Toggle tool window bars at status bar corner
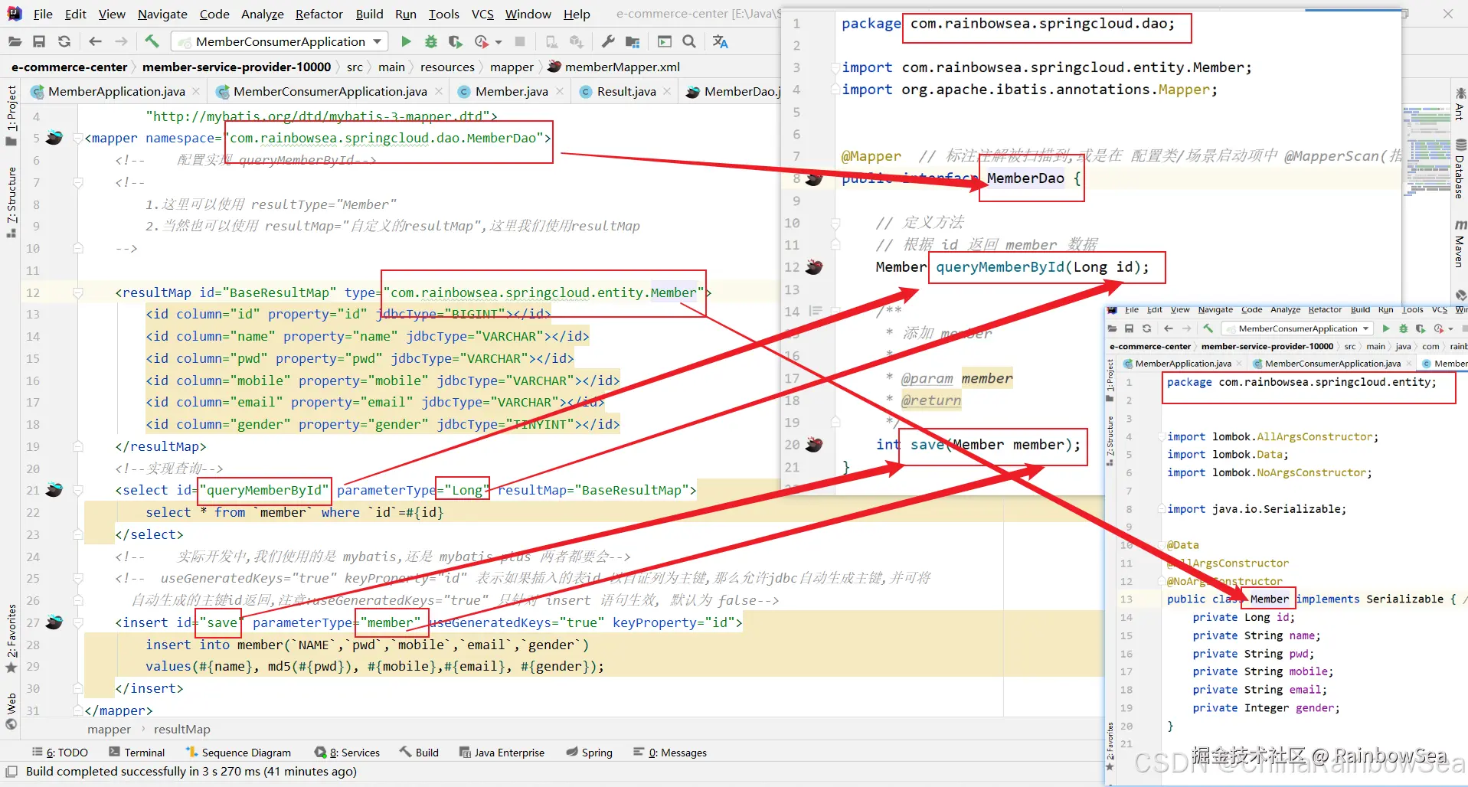The width and height of the screenshot is (1468, 787). click(11, 772)
